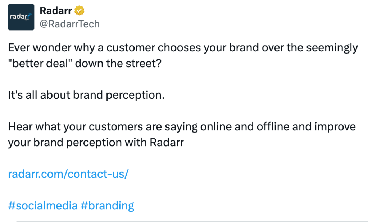Click the gold verified badge
Viewport: 368px width, 222px height.
[79, 11]
